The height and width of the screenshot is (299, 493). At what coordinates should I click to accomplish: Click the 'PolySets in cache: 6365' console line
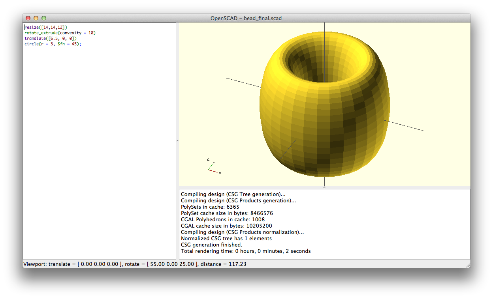(x=210, y=207)
